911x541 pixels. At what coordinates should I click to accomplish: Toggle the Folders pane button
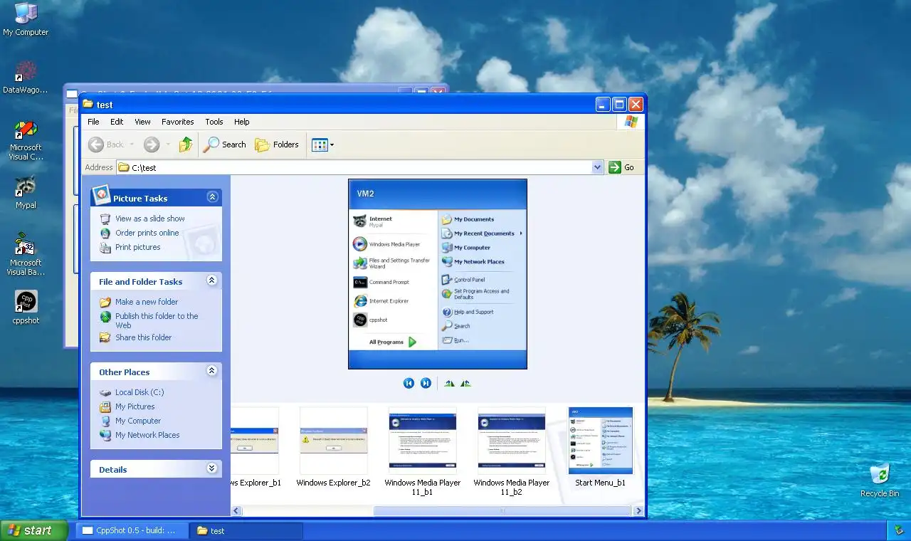[x=277, y=145]
